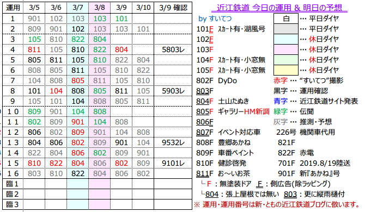This screenshot has height=212, width=365.
Task: Click the note 804:張上屋根では無い
Action: [240, 194]
